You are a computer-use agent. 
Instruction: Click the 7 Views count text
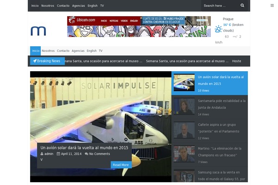coord(202,162)
